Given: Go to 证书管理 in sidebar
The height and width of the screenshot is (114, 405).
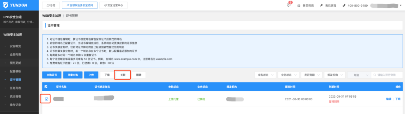Looking at the screenshot, I should tap(15, 80).
